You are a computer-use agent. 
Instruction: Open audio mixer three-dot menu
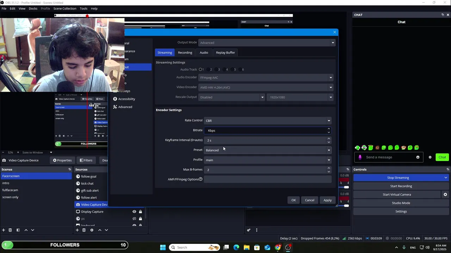[257, 230]
